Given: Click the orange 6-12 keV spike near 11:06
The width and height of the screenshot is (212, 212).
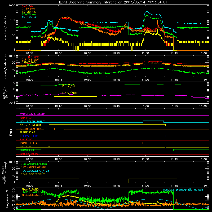Looking at the screenshot, I should point(157,23).
